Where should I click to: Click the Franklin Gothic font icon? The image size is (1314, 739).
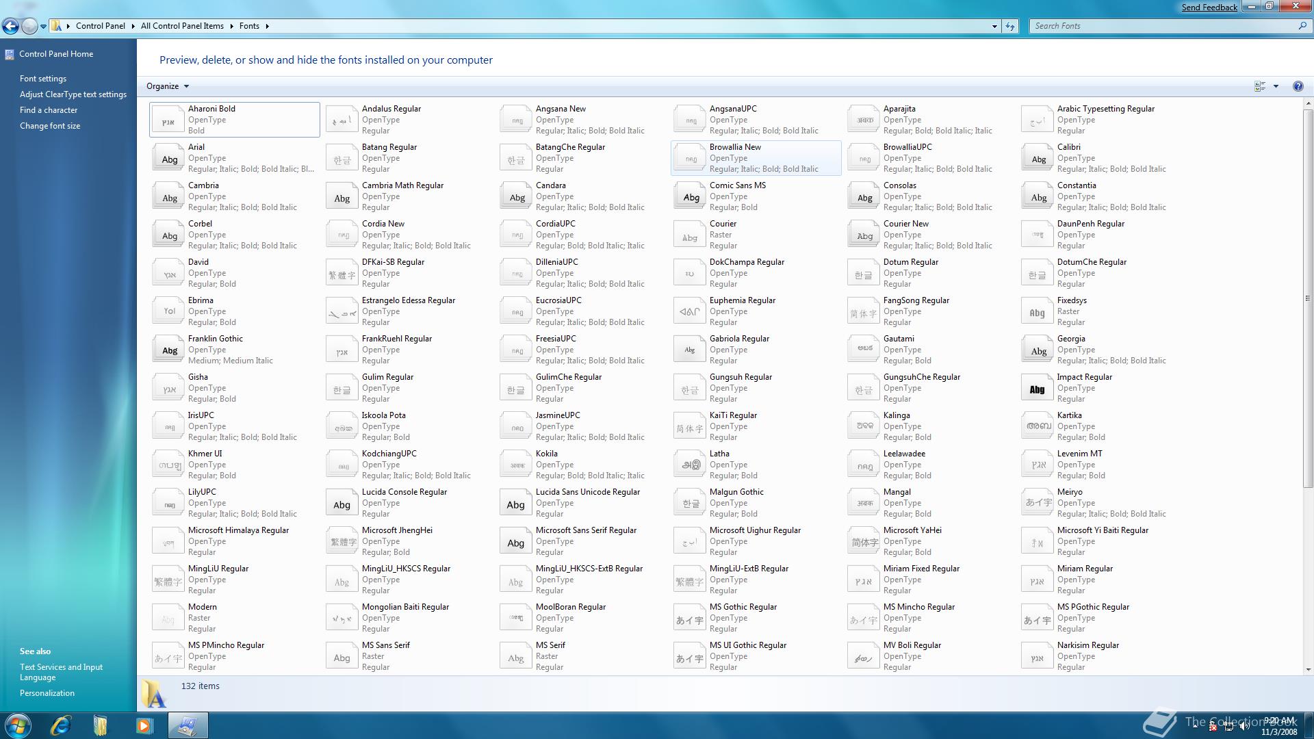pos(168,350)
